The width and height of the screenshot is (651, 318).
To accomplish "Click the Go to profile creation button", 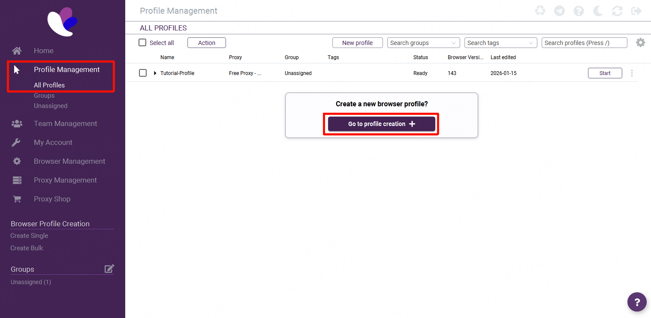I will (x=381, y=124).
